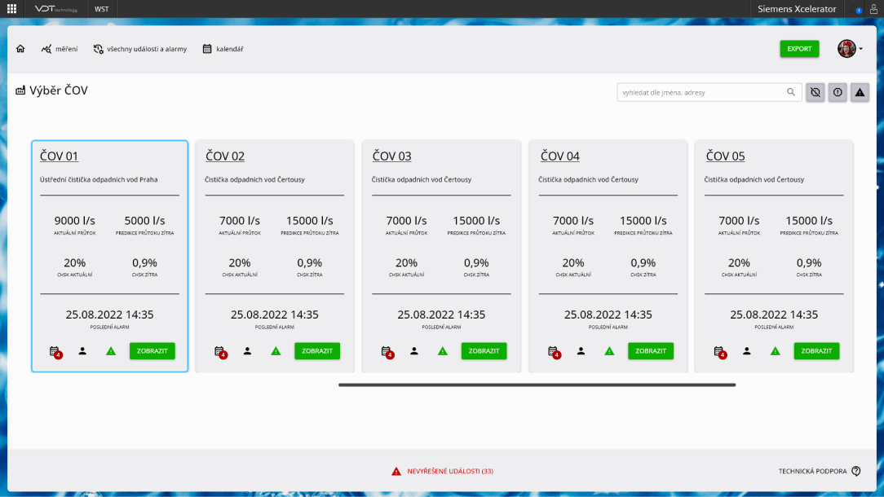The height and width of the screenshot is (497, 884).
Task: Open the app launcher grid icon
Action: (11, 9)
